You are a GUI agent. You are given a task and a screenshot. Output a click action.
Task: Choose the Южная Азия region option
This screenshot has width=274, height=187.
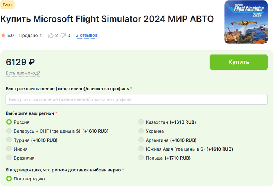point(141,149)
